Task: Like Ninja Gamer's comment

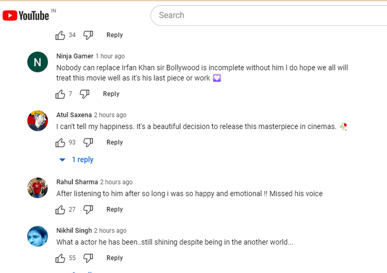Action: click(60, 94)
